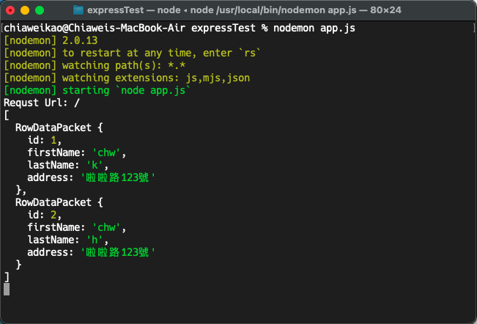Click the lastName 'k' value
Screen dimensions: 477x324
[95, 165]
